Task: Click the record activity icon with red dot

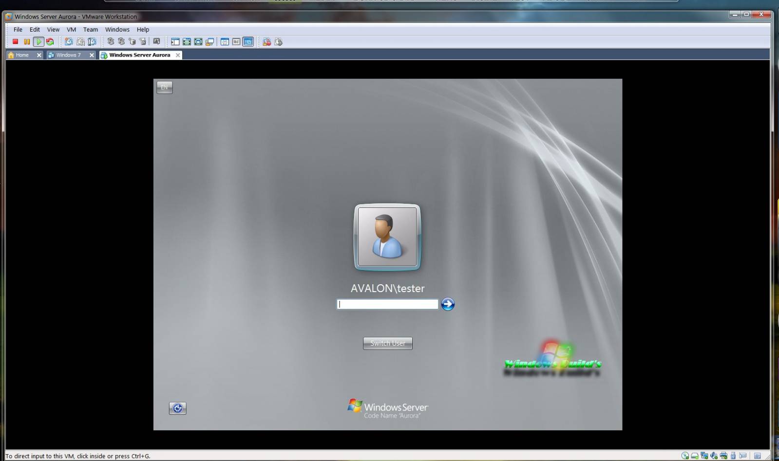Action: [x=266, y=42]
